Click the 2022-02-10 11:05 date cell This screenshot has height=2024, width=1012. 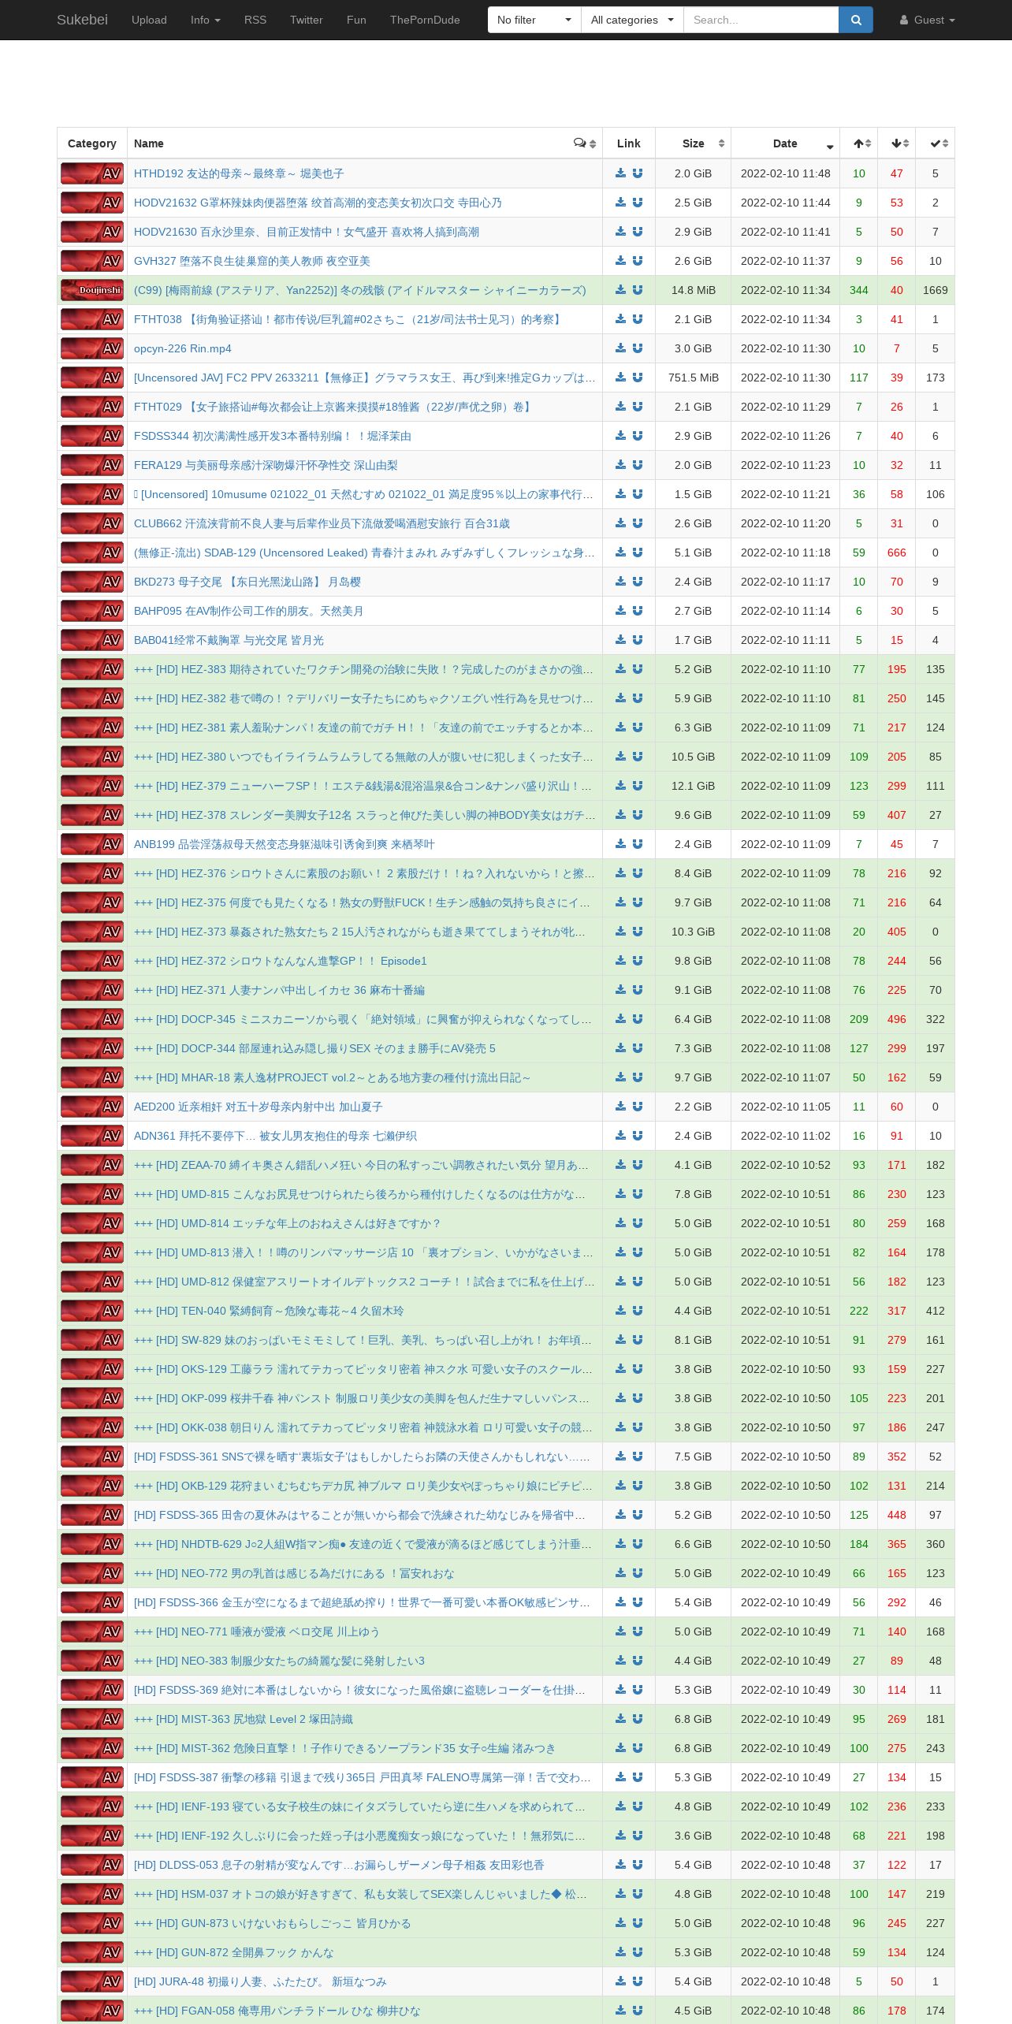[x=786, y=1107]
